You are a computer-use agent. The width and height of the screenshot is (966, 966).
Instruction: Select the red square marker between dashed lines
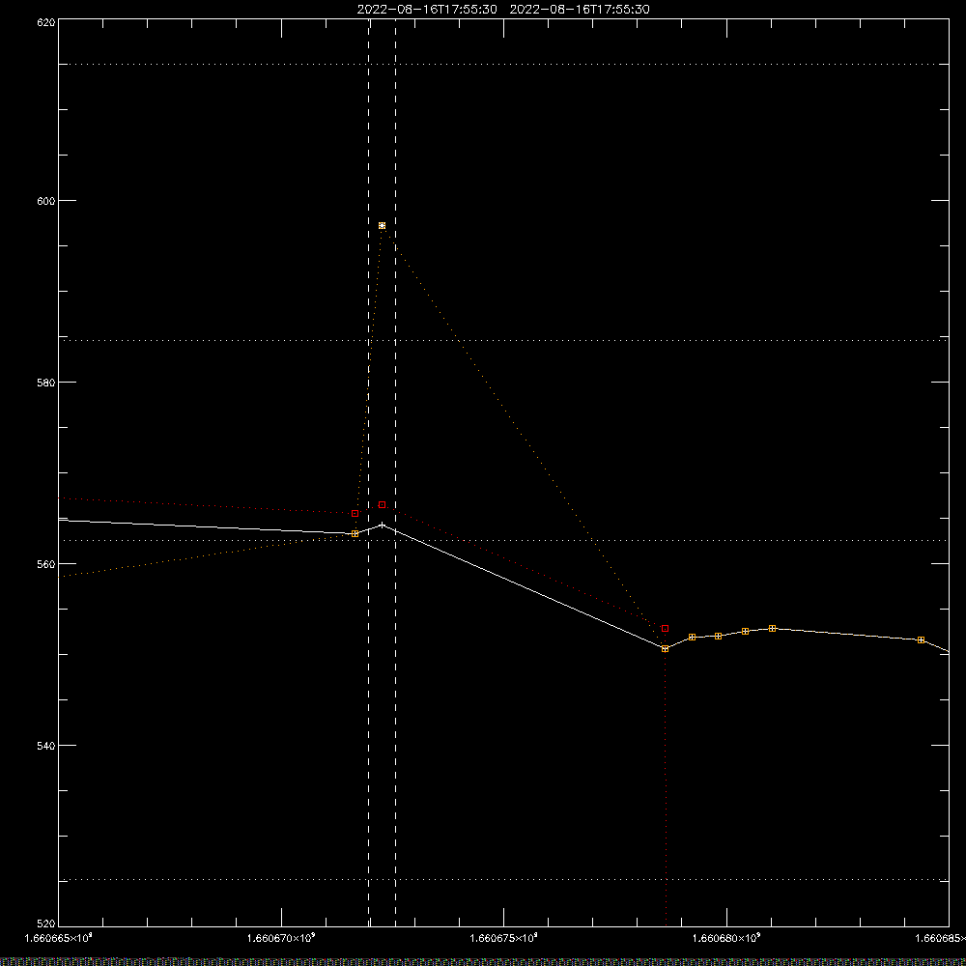382,504
